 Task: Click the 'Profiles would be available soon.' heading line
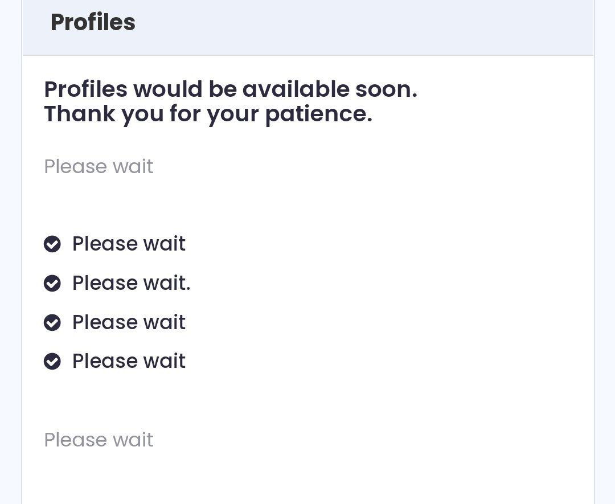click(231, 89)
